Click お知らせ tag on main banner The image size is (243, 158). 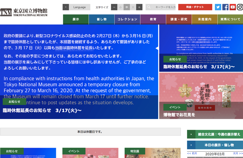[14, 102]
